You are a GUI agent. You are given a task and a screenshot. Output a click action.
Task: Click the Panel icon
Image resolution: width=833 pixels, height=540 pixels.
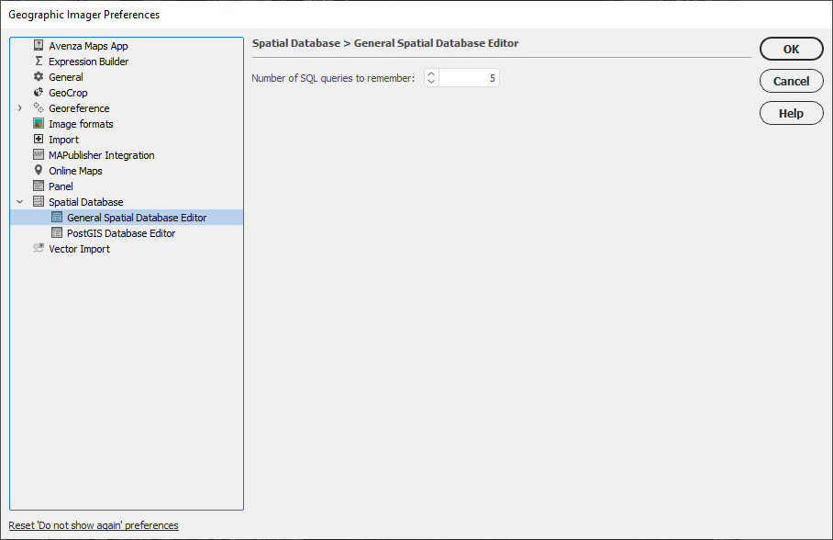[39, 186]
